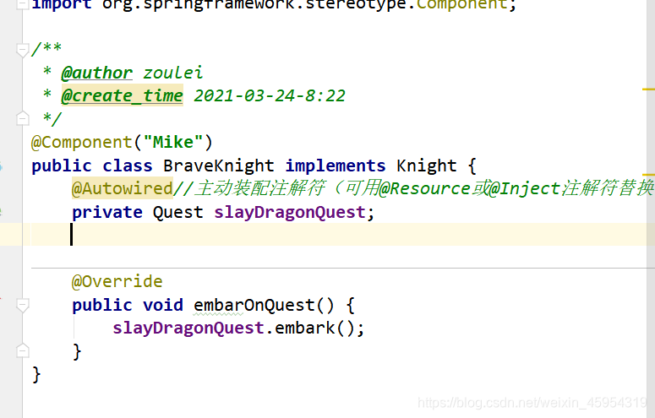Collapse the Javadoc comment fold marker
The image size is (655, 418).
click(22, 50)
